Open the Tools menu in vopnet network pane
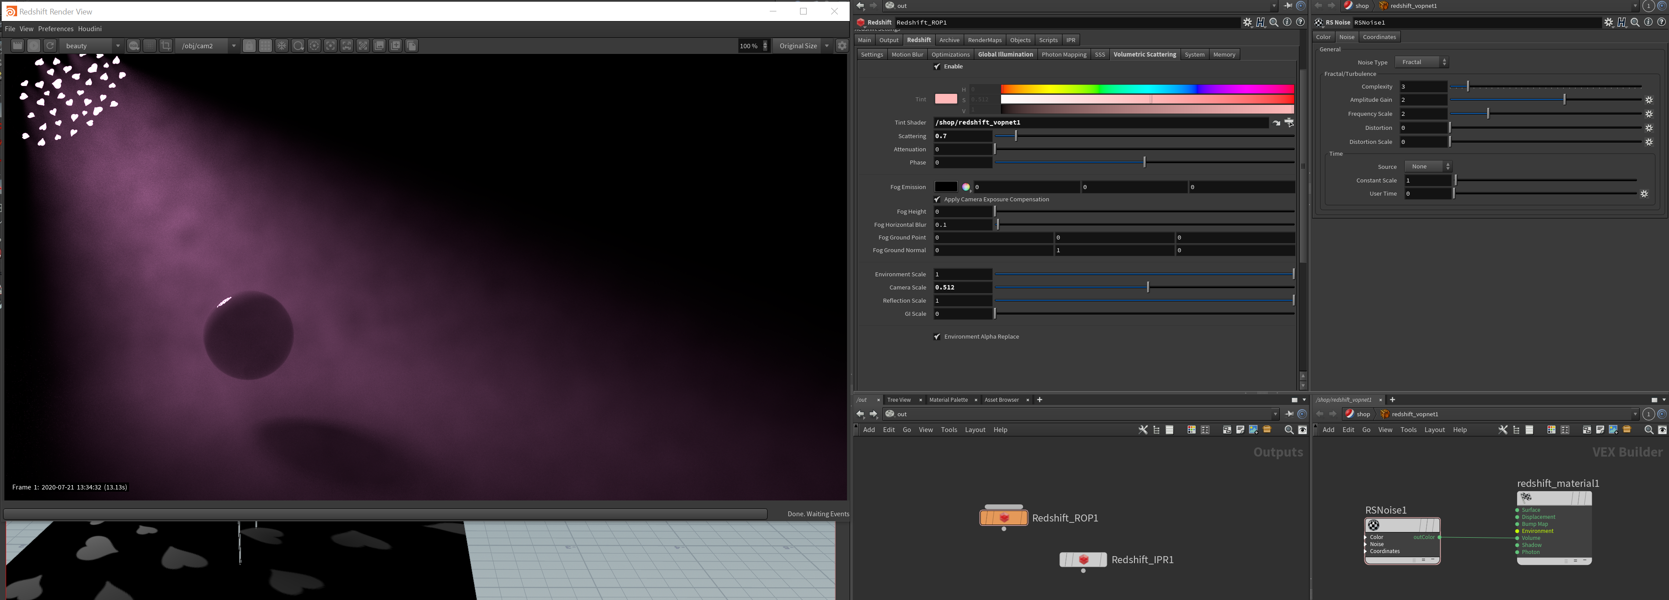The height and width of the screenshot is (600, 1669). click(x=1408, y=430)
